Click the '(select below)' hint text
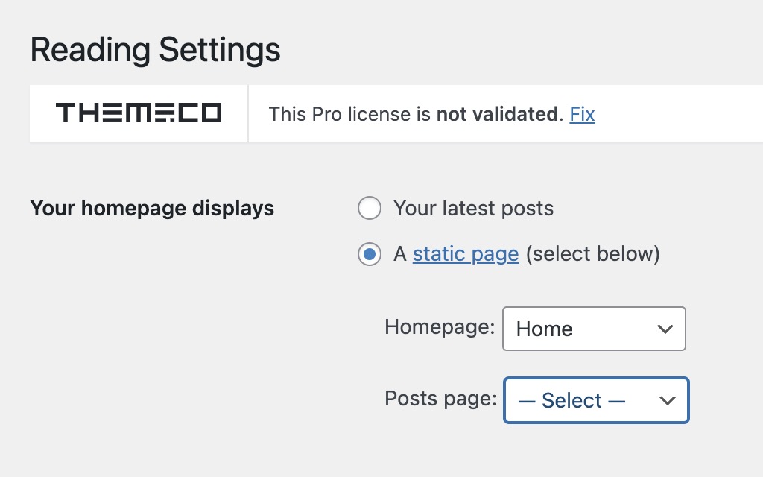 (x=593, y=254)
